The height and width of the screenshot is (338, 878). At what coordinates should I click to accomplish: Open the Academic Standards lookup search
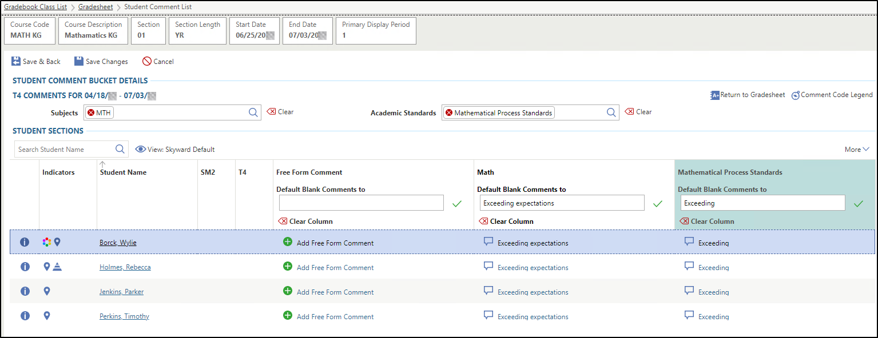pos(611,112)
